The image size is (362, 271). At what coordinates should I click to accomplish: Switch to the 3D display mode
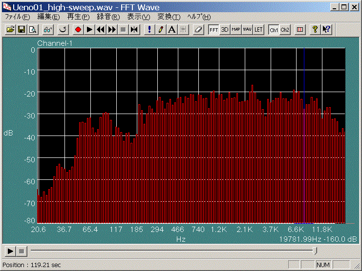click(225, 30)
